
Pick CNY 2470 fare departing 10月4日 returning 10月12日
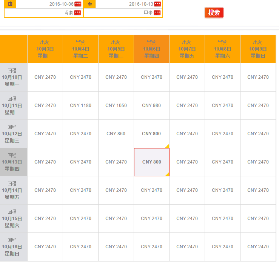point(80,134)
